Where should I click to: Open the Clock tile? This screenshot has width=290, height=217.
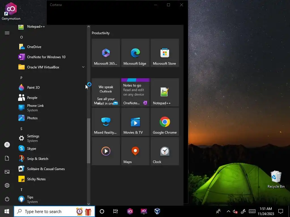point(165,151)
